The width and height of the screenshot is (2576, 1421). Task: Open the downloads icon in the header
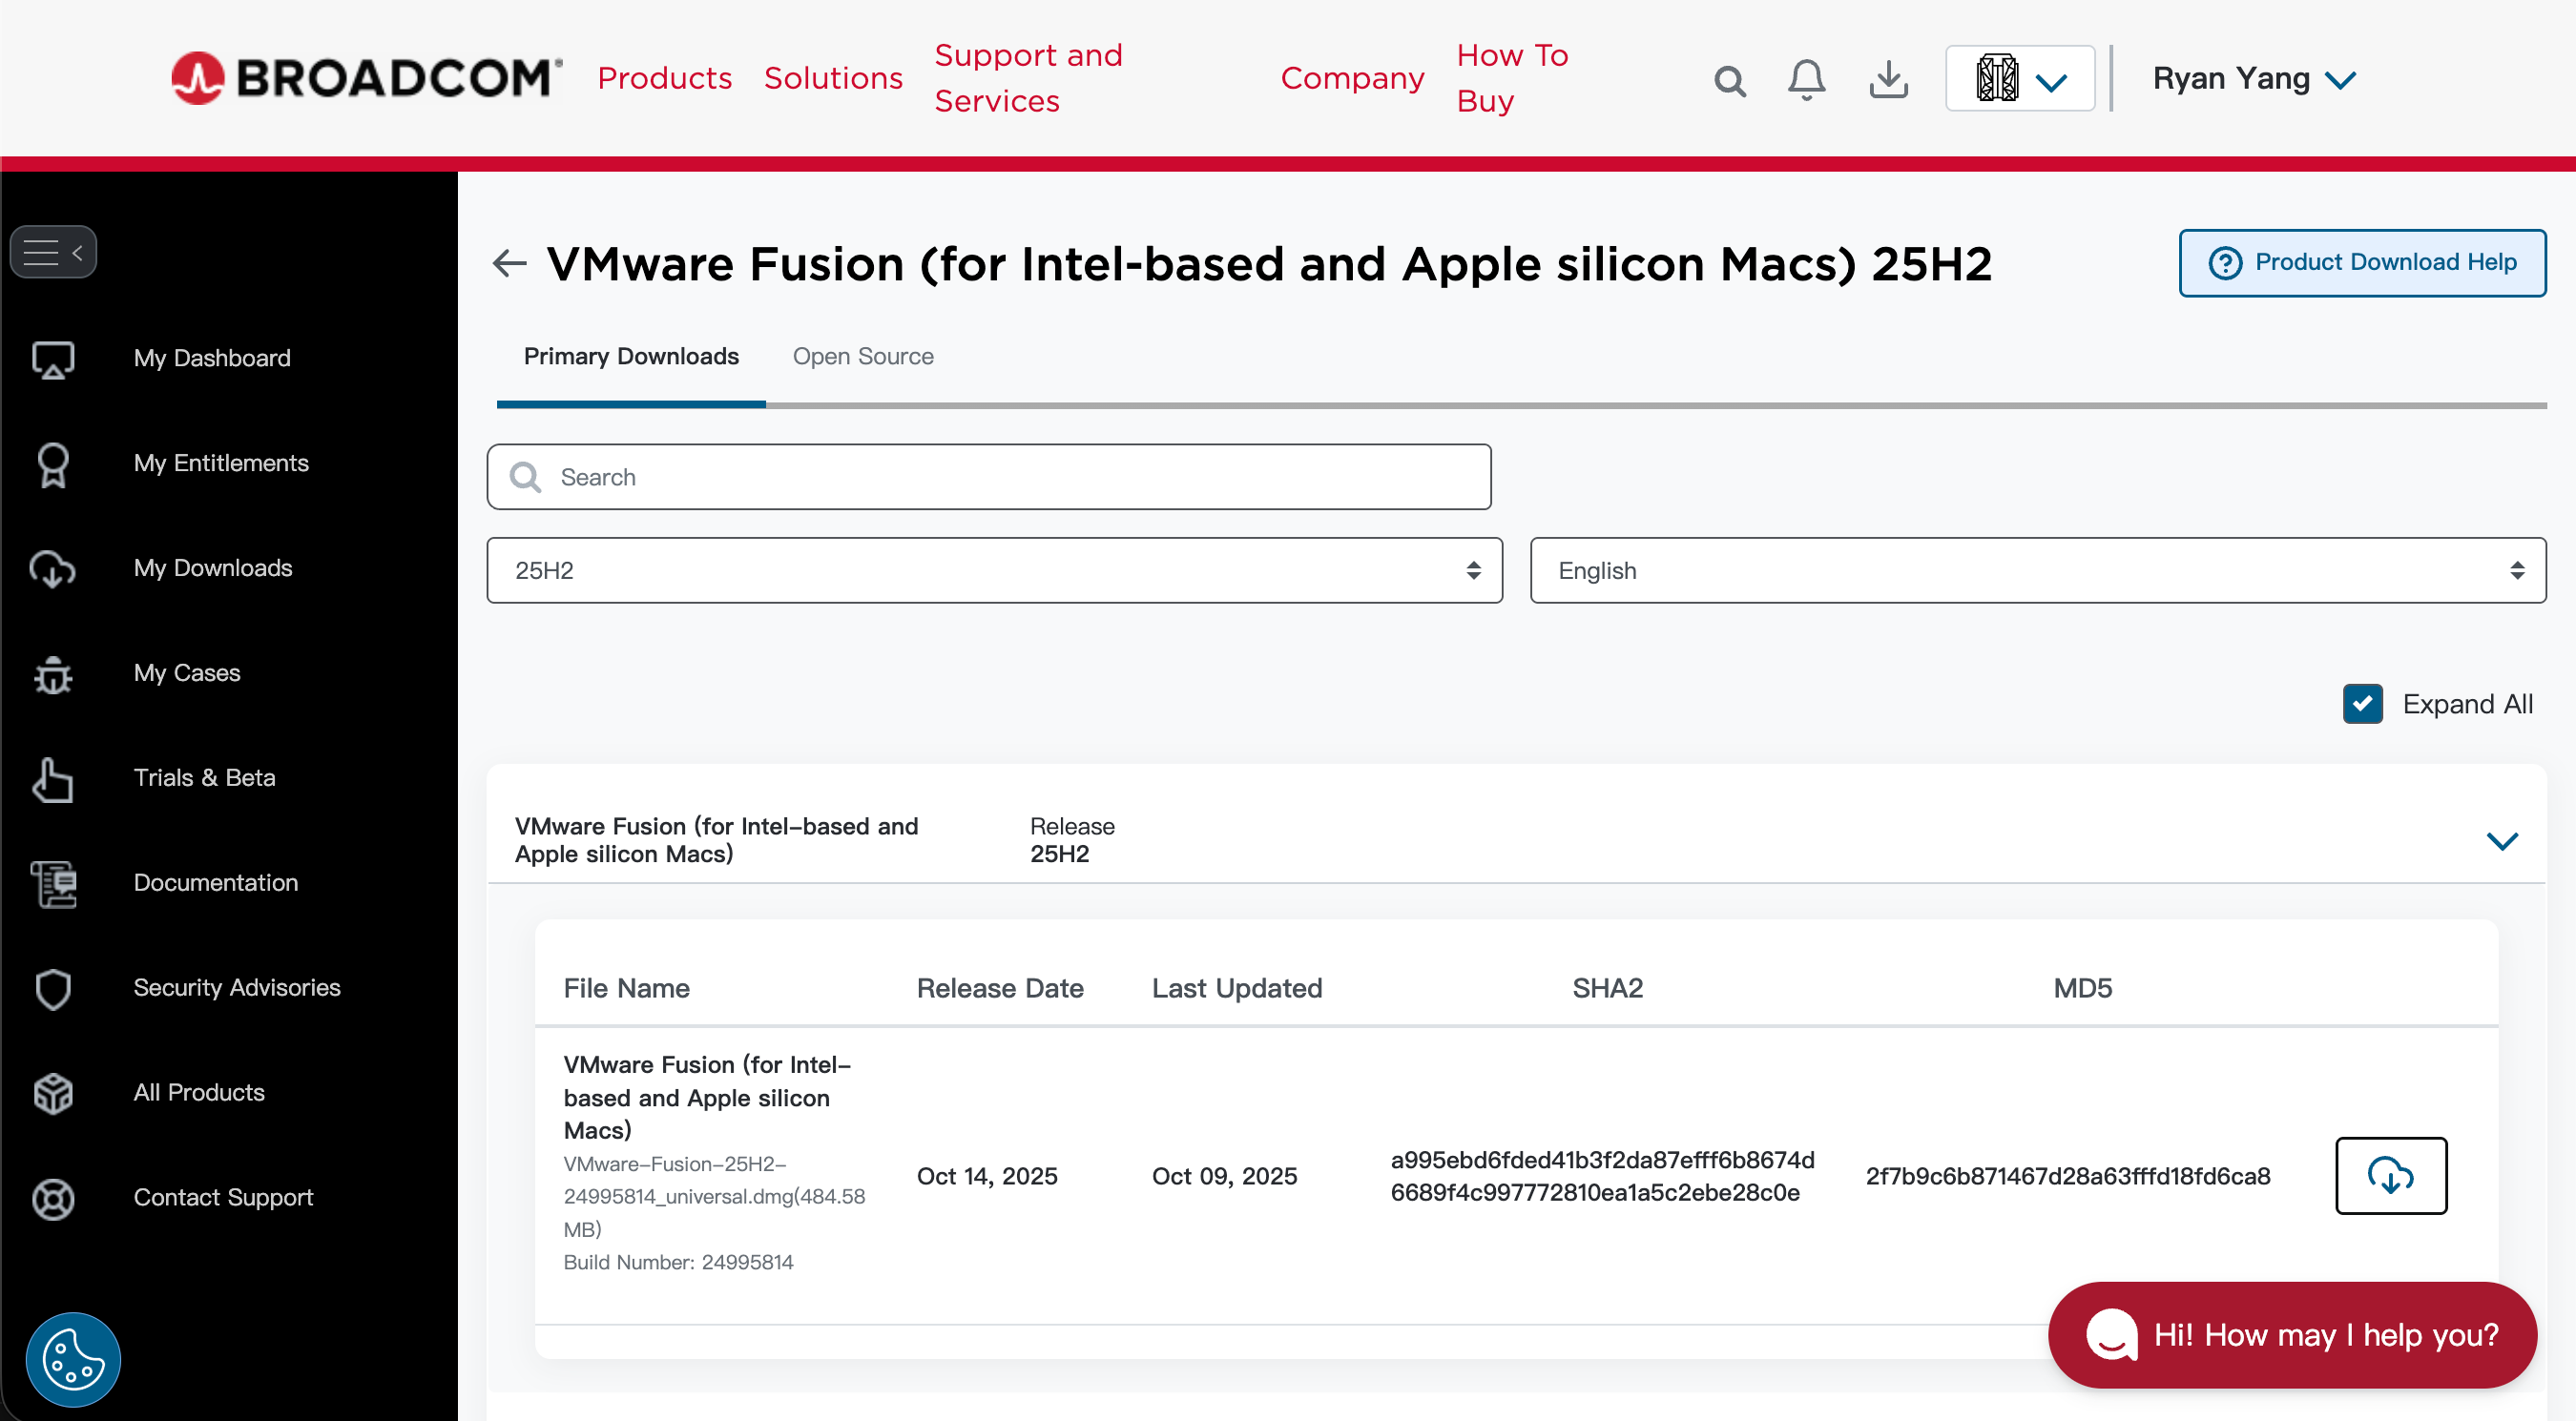pos(1888,80)
